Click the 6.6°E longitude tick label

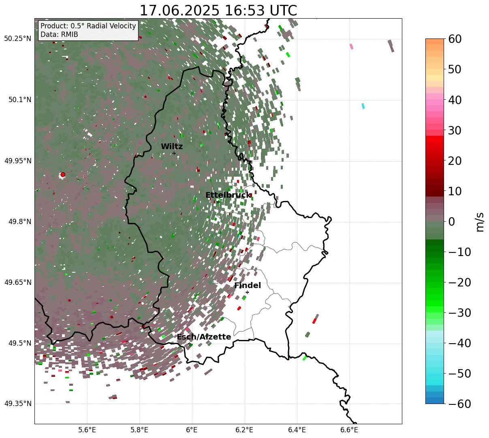click(x=349, y=430)
